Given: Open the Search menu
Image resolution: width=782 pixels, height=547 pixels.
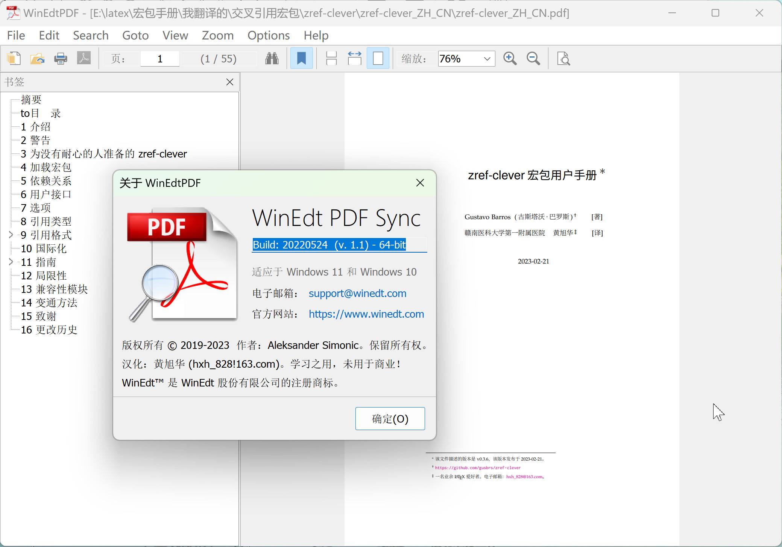Looking at the screenshot, I should [x=91, y=35].
